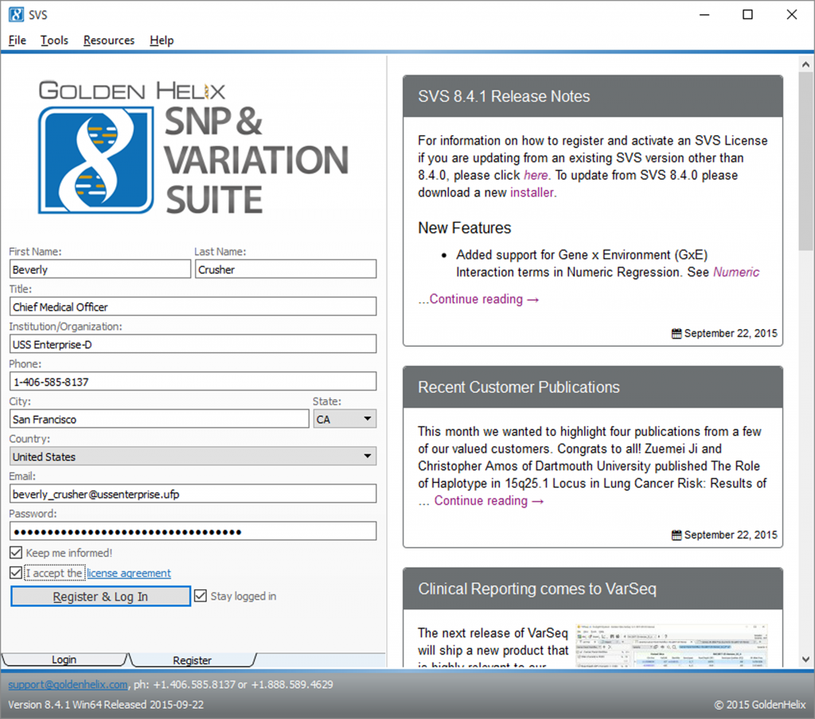This screenshot has height=719, width=815.
Task: Click Continue reading in the Release Notes card
Action: pyautogui.click(x=478, y=298)
